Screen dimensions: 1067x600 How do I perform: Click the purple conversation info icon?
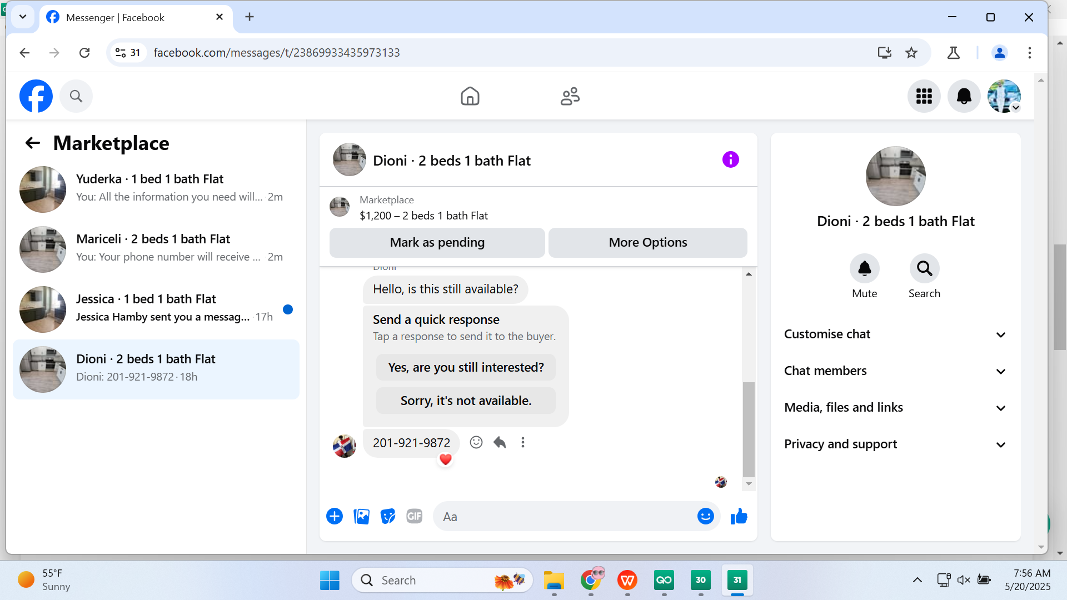(x=730, y=160)
